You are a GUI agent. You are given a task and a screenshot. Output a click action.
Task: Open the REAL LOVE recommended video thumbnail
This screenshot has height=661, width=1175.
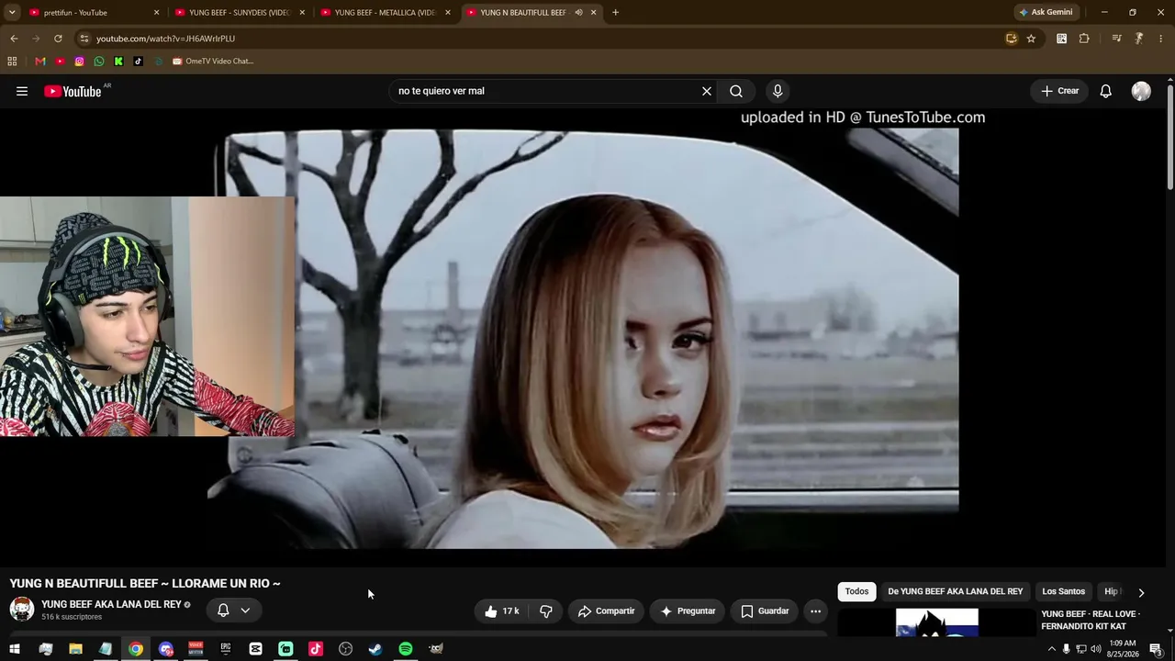[x=936, y=622]
